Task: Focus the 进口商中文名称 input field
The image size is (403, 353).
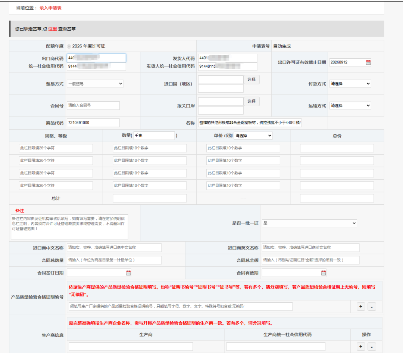Action: 114,248
